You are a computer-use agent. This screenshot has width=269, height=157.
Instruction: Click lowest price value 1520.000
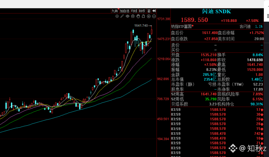tap(255, 70)
